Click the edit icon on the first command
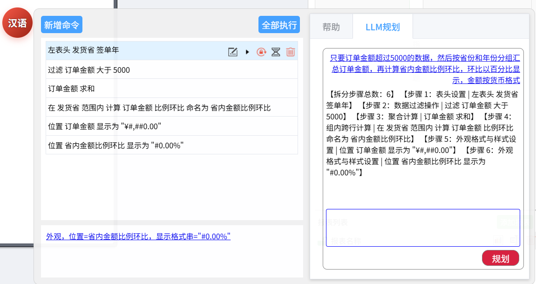Screen dimensions: 536x284 point(233,52)
